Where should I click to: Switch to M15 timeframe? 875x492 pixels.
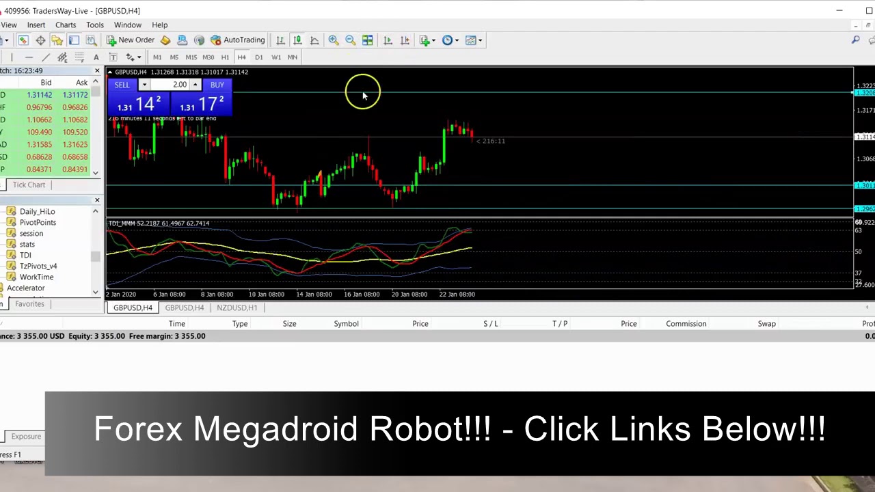pos(191,57)
